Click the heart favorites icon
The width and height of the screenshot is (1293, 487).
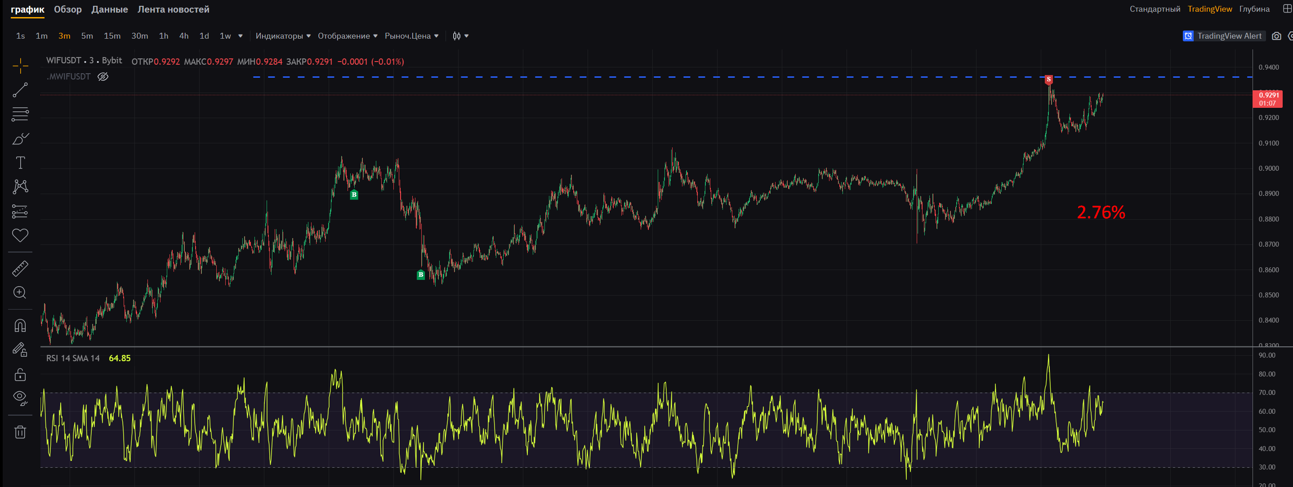tap(20, 235)
